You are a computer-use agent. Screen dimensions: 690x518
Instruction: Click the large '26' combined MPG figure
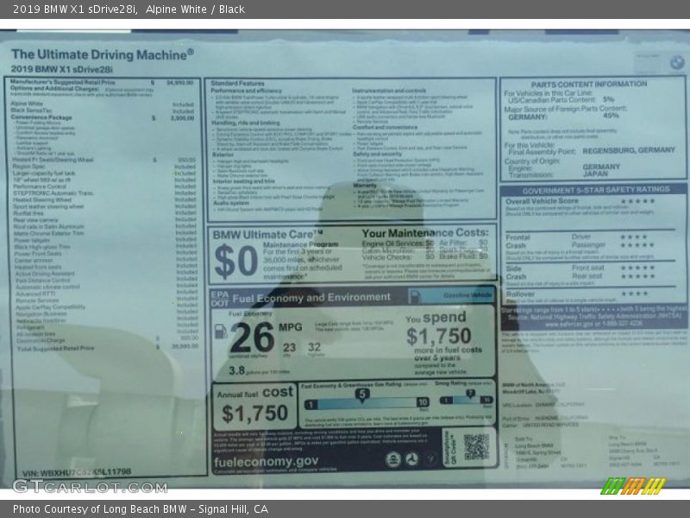252,338
